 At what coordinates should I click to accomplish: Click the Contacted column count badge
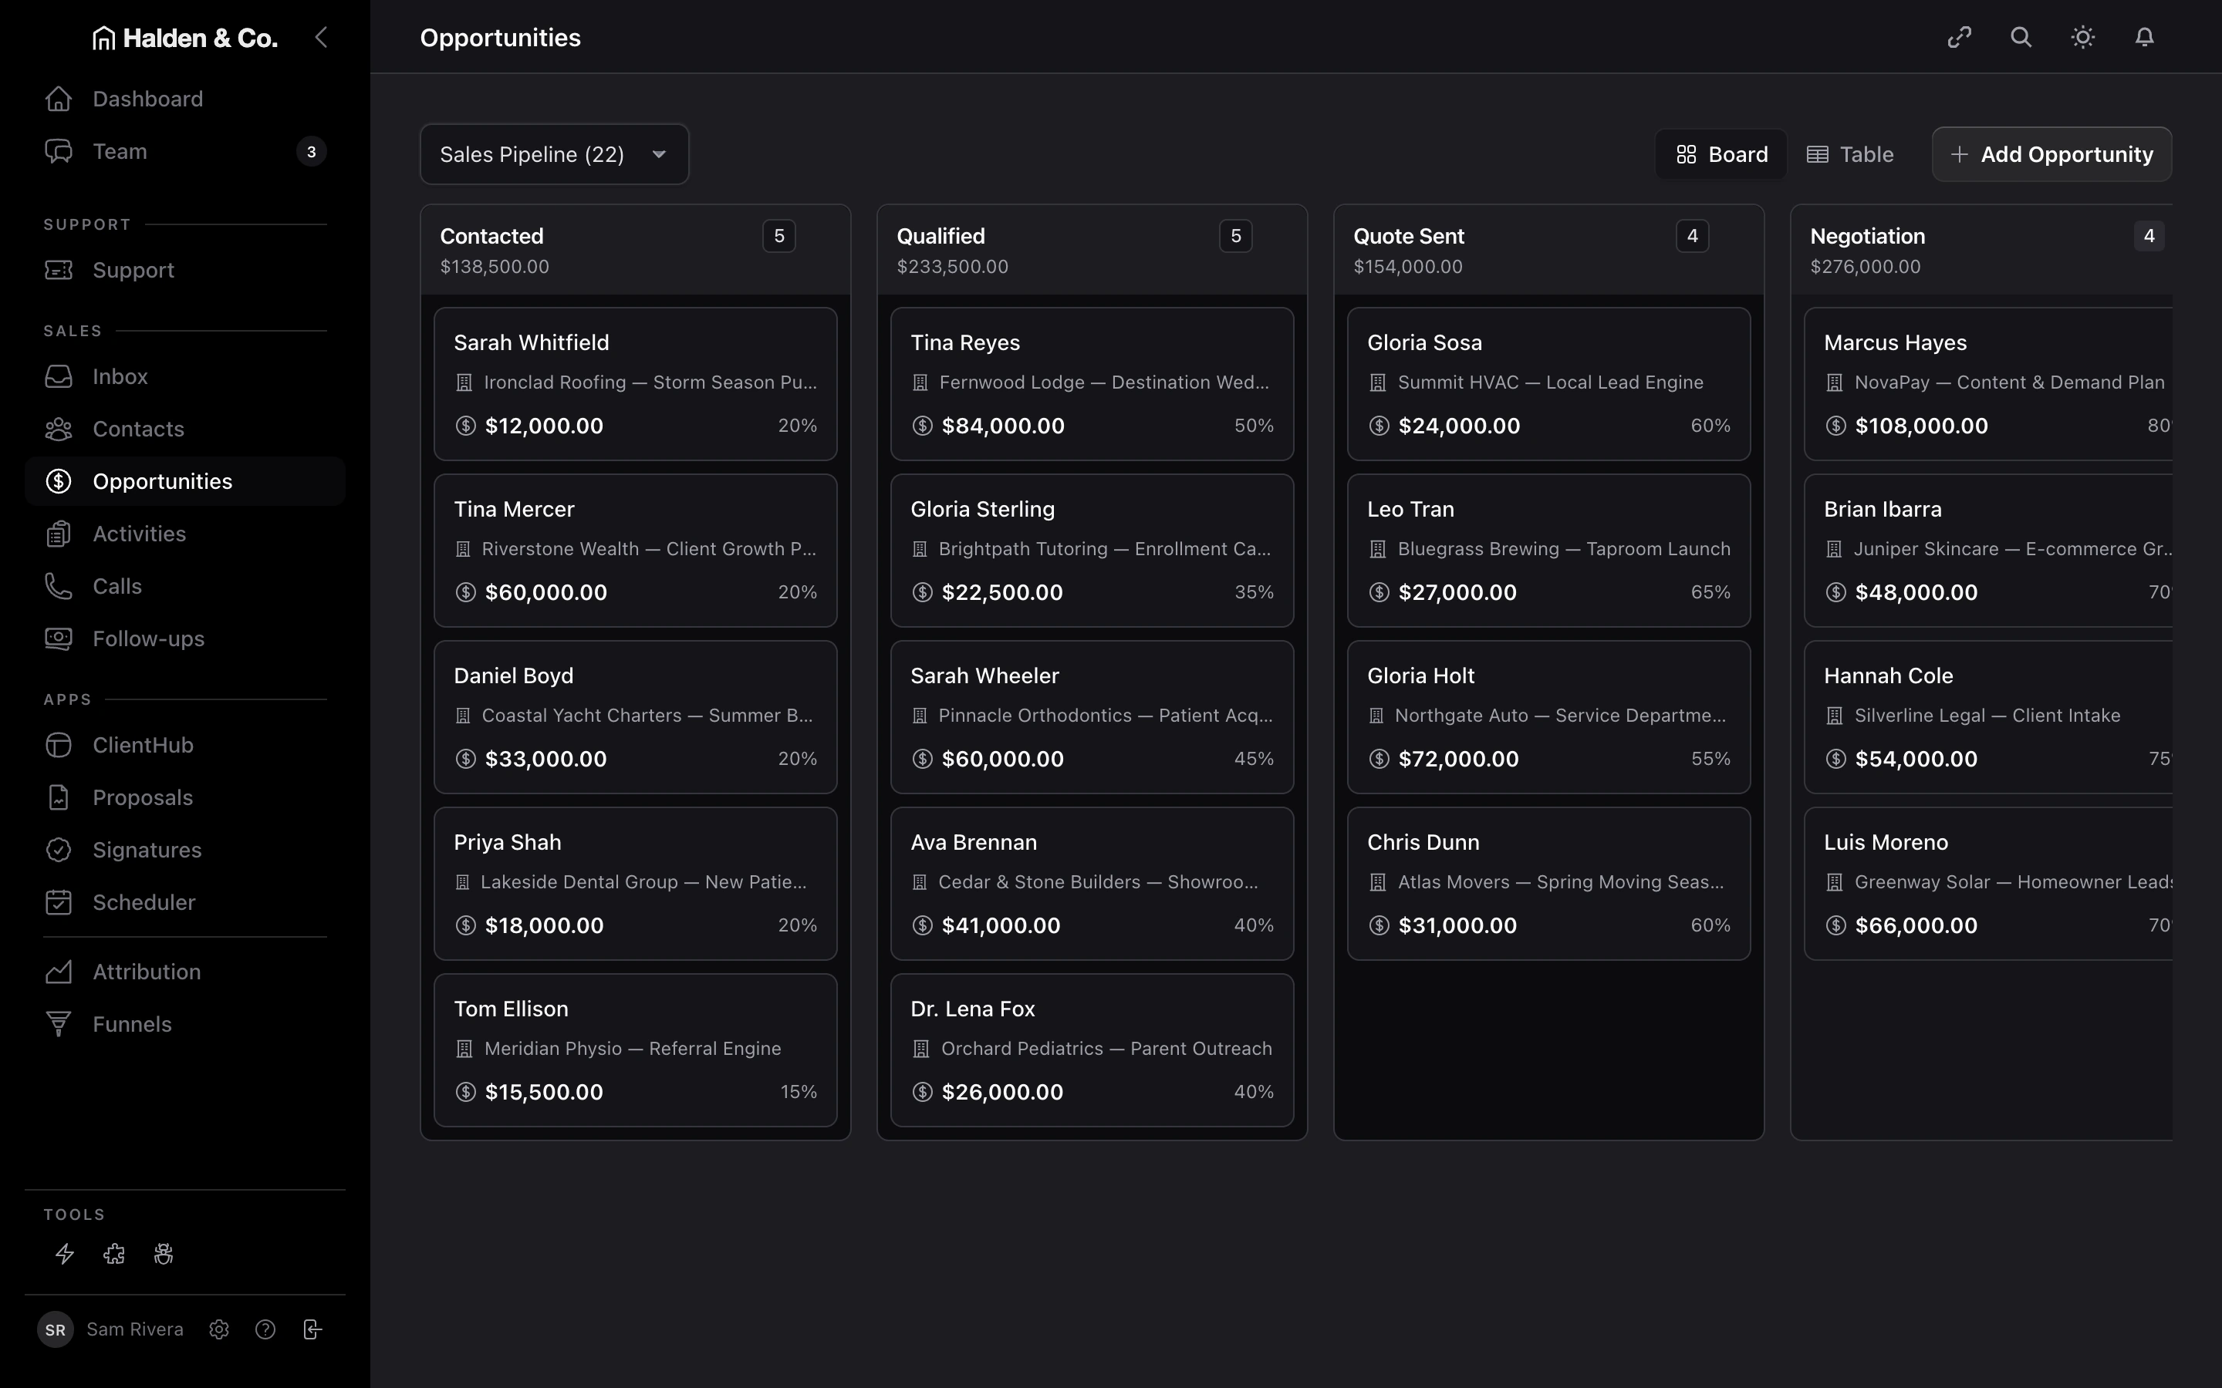(x=778, y=236)
